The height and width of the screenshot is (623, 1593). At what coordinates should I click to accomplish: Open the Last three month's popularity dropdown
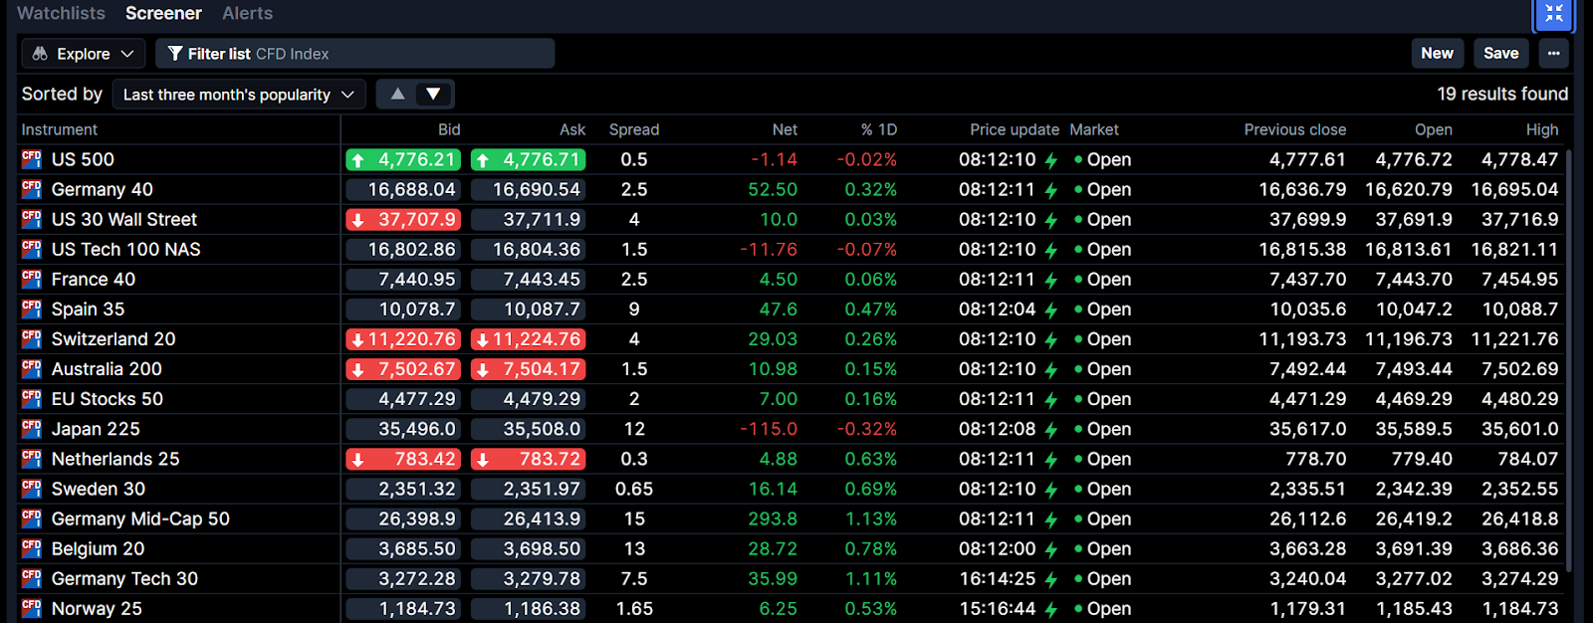pyautogui.click(x=239, y=95)
